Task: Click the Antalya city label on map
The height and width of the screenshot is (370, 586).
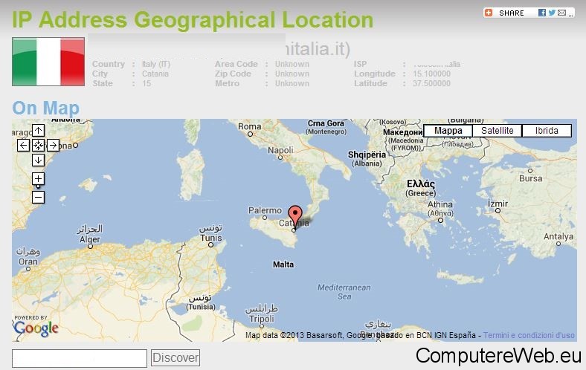Action: coord(558,236)
